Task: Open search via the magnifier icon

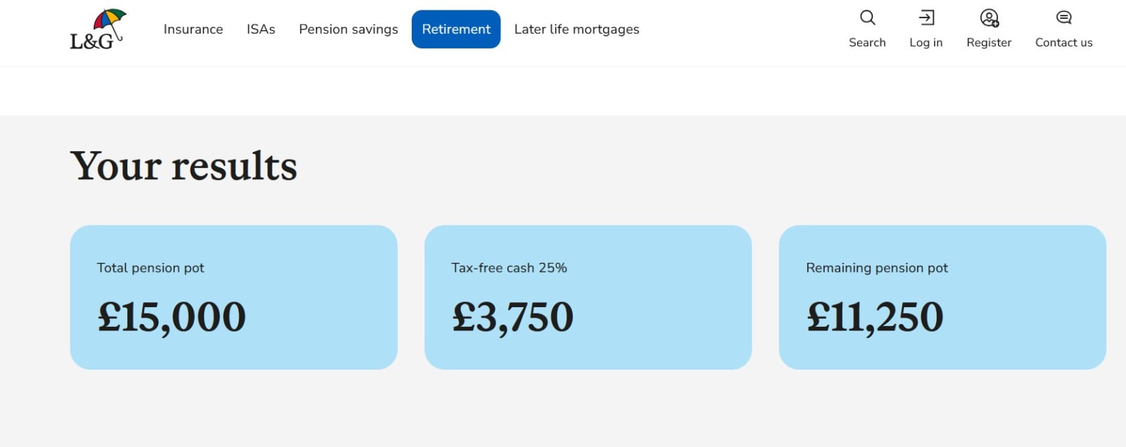Action: (867, 18)
